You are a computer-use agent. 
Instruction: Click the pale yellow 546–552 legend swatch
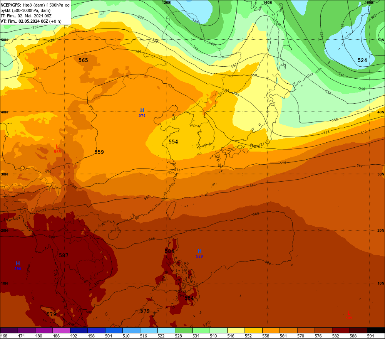(236, 330)
